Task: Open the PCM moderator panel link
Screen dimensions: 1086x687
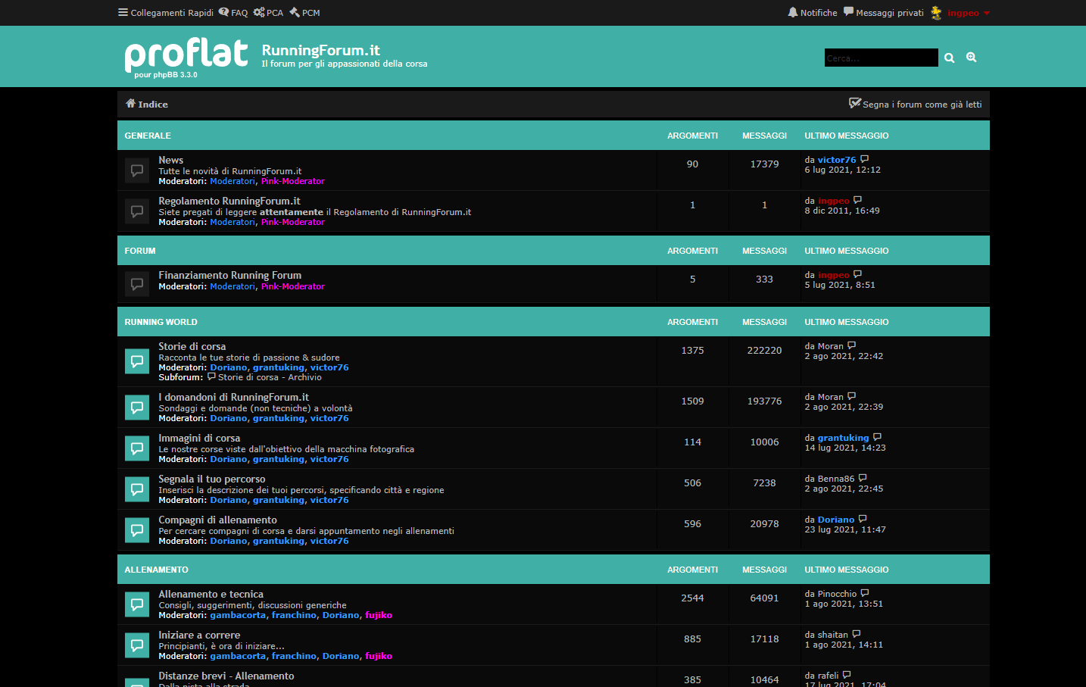Action: pyautogui.click(x=304, y=13)
